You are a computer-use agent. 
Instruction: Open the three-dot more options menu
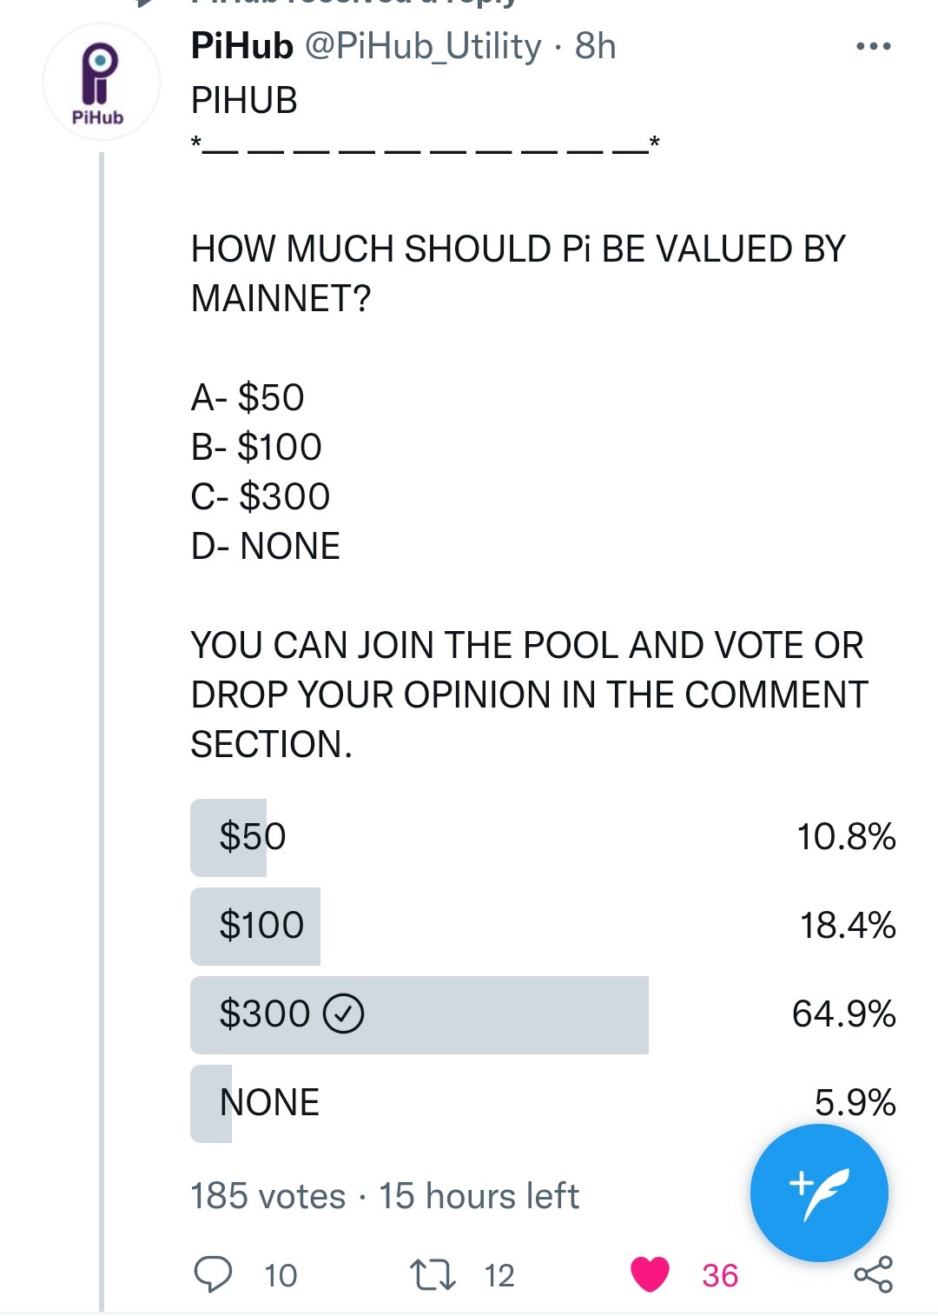873,46
